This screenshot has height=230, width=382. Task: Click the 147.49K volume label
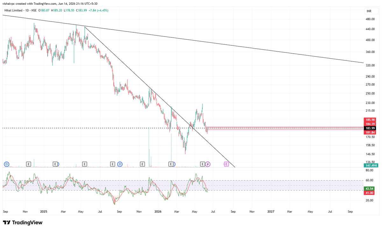[371, 165]
